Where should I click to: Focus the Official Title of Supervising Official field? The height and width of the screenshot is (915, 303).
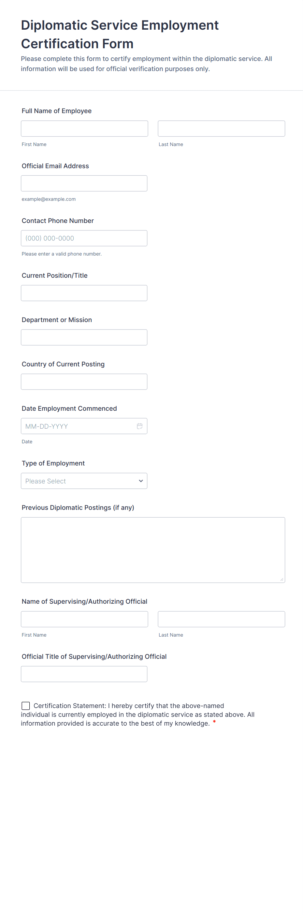[84, 674]
